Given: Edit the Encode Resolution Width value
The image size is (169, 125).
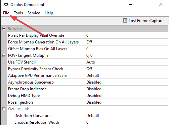Looking at the screenshot, I should [x=127, y=122].
